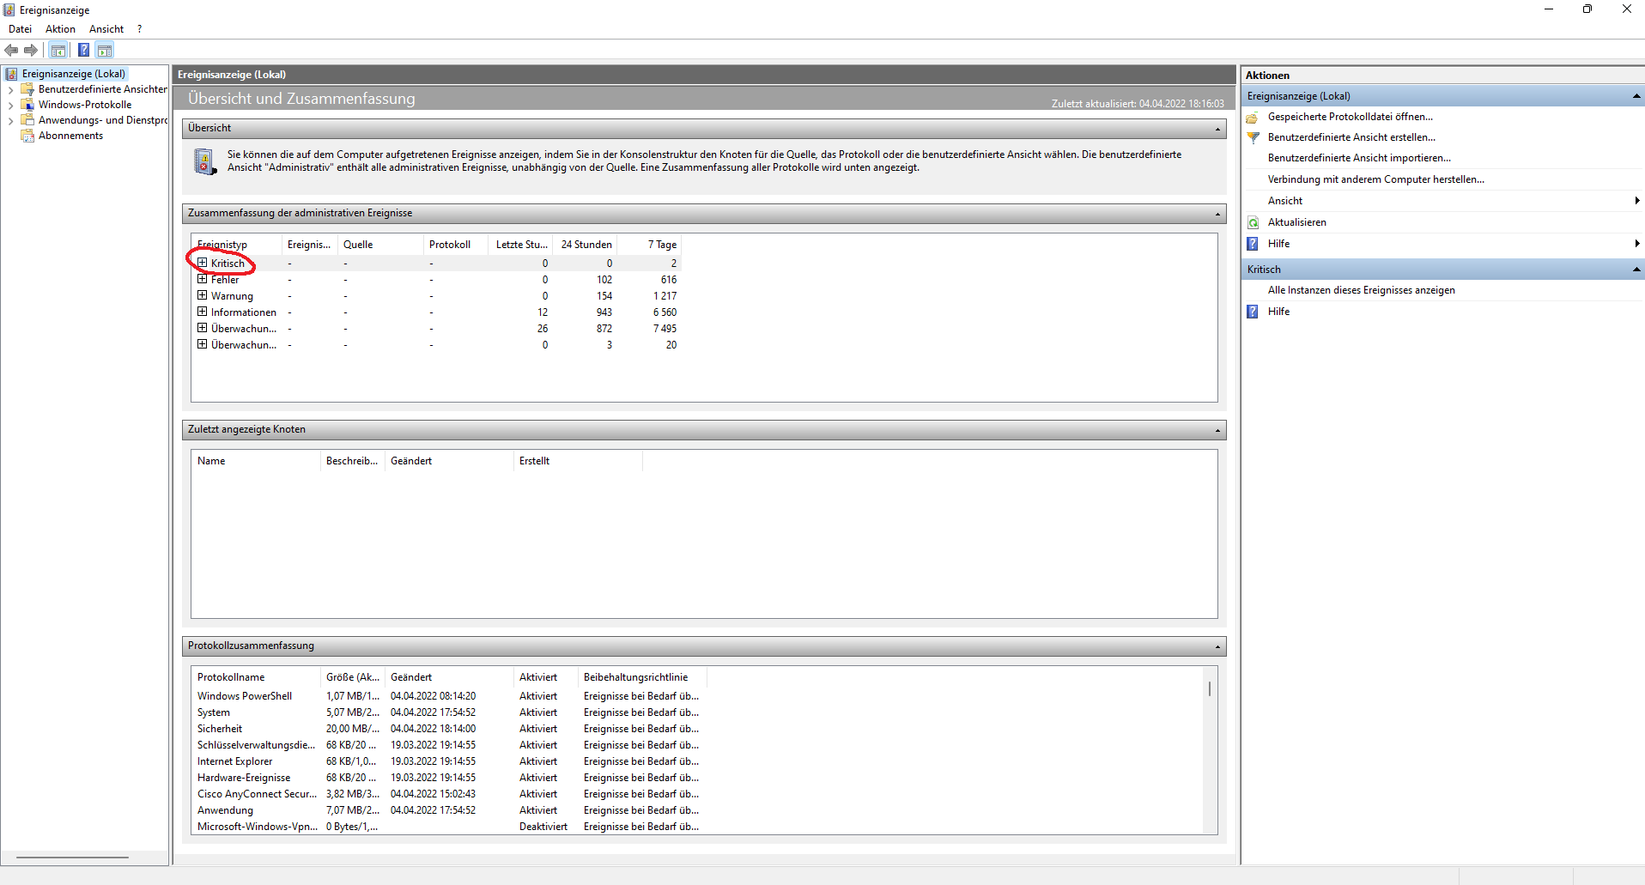Click the filter icon for Benutzerdefinierte Ansicht erstellen
1645x885 pixels.
1253,137
